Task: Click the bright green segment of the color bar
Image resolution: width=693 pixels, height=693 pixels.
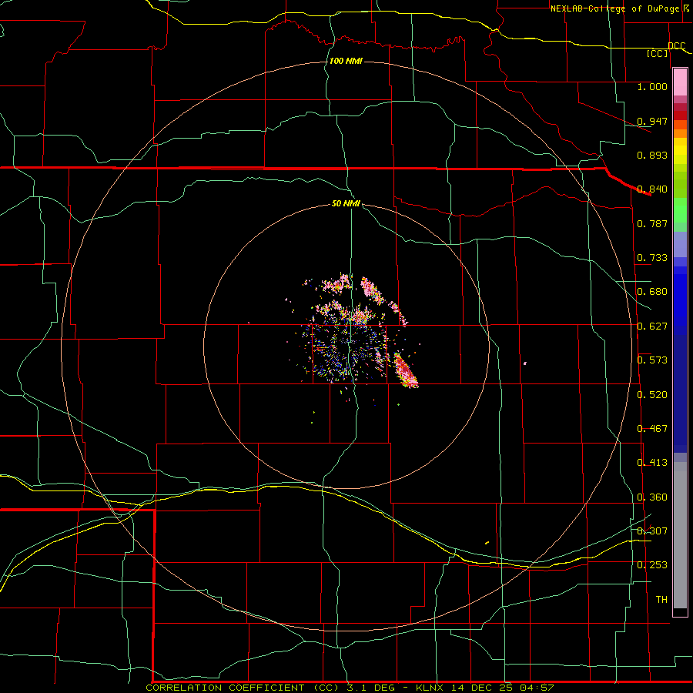Action: pos(680,210)
